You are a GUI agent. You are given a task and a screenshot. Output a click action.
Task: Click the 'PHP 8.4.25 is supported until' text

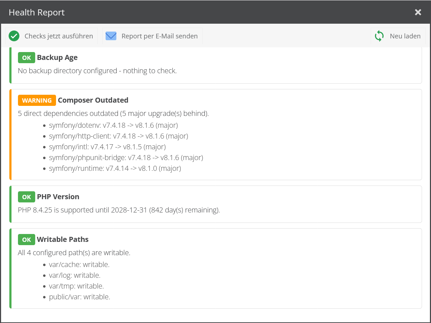point(119,210)
